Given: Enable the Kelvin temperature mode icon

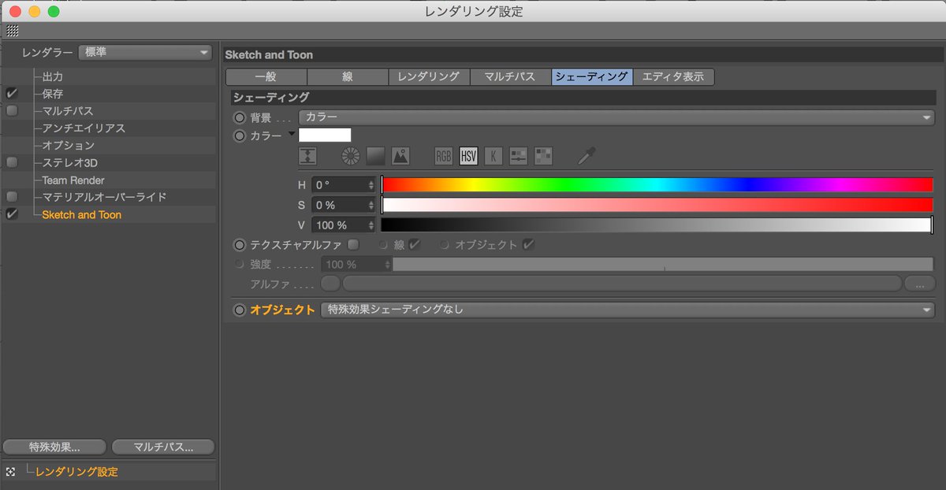Looking at the screenshot, I should pos(493,156).
